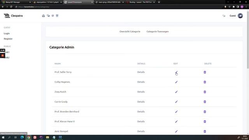Delete Prof. Sallie Terry with trash icon
Image resolution: width=249 pixels, height=140 pixels.
coord(205,72)
